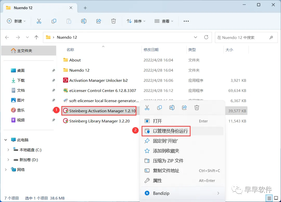Open the Bandizip submenu arrow
The image size is (281, 202).
pos(218,193)
